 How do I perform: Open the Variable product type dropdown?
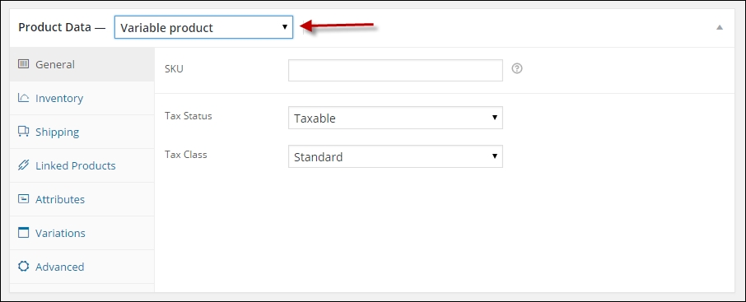(203, 27)
